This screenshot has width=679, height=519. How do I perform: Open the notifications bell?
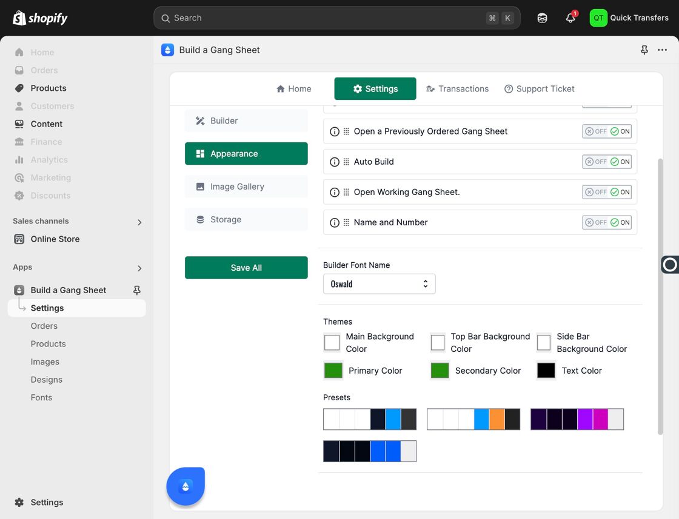pos(570,18)
